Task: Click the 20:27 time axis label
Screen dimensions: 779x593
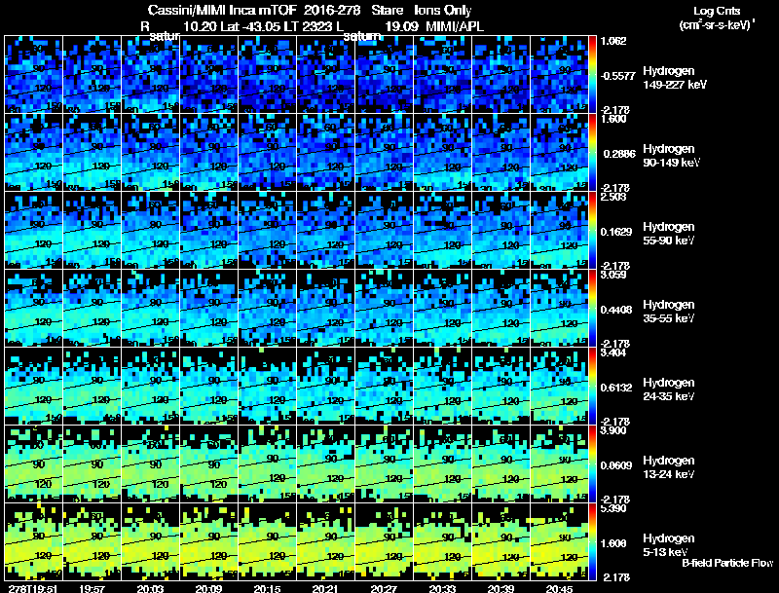Action: (x=384, y=588)
